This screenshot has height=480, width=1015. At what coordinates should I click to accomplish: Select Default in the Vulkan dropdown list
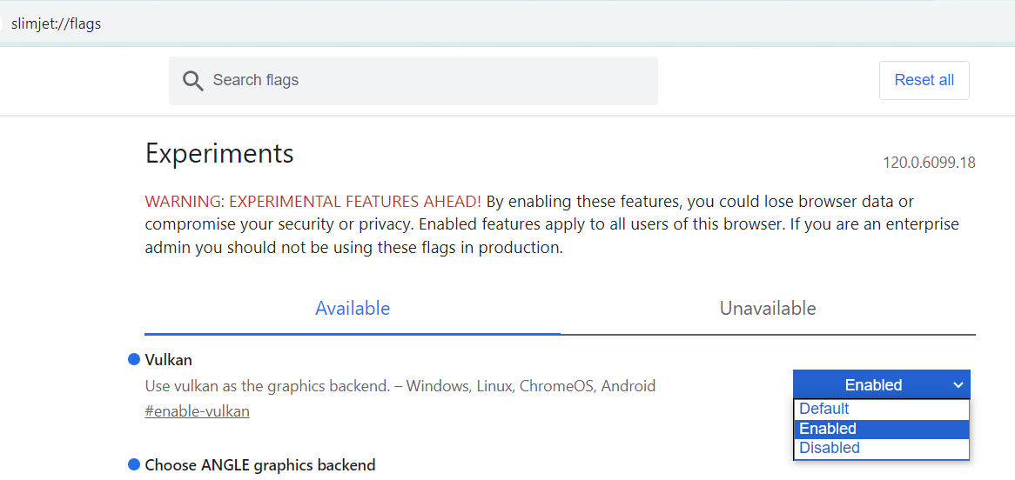(824, 409)
